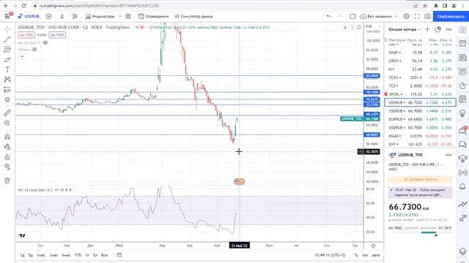Open chart layout templates grid
This screenshot has width=469, height=263.
(128, 16)
